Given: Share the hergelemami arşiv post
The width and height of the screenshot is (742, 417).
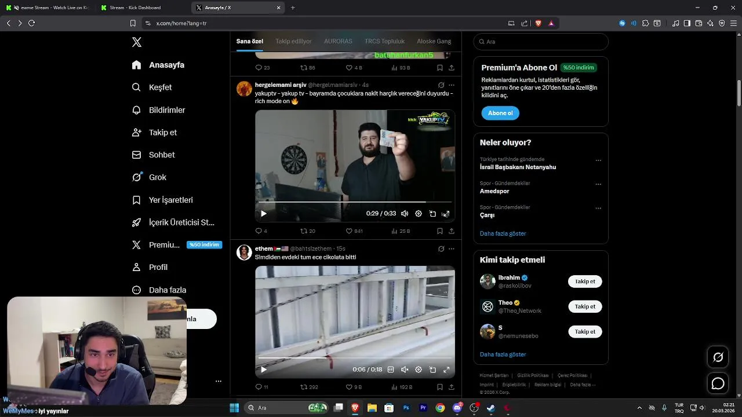Looking at the screenshot, I should (451, 231).
